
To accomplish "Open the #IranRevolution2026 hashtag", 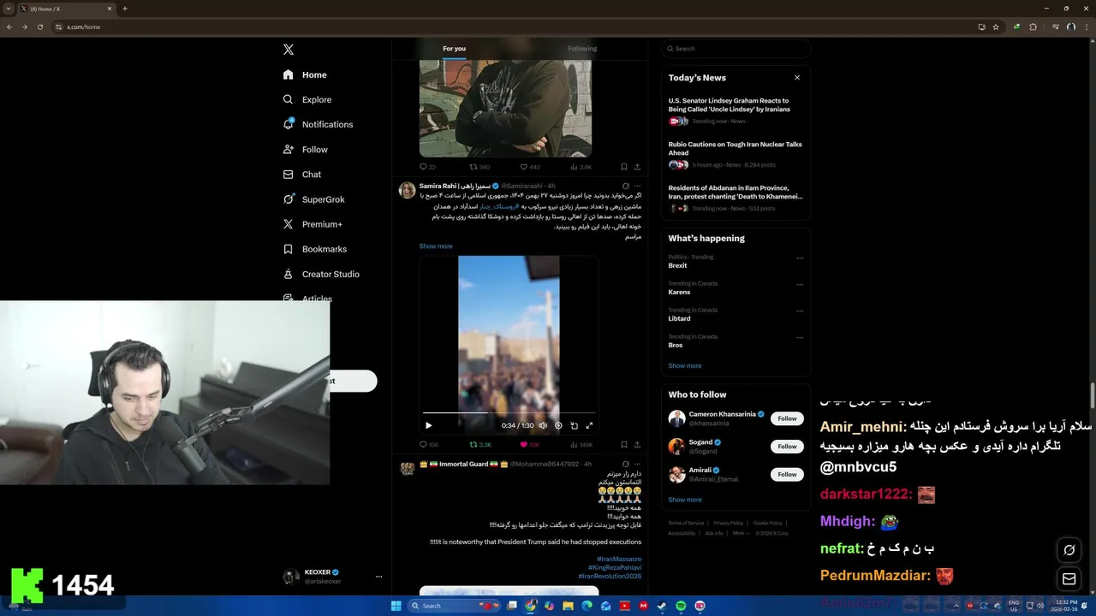I will [610, 577].
